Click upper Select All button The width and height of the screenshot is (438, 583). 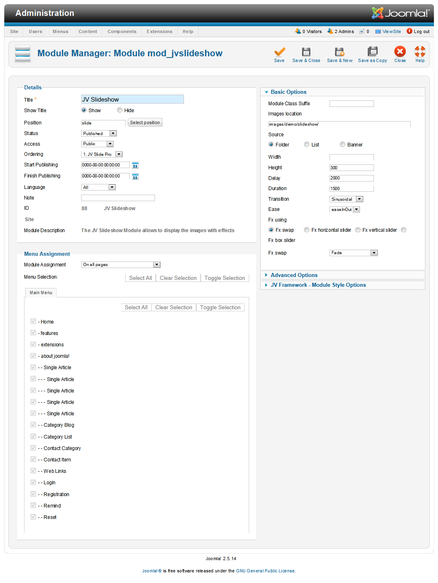(141, 278)
